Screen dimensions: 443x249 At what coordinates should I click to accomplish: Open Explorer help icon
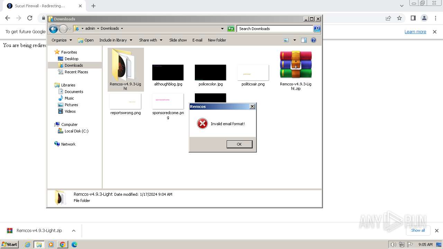[x=314, y=40]
